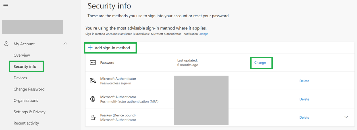
Task: Click the My Account label
Action: (x=24, y=44)
